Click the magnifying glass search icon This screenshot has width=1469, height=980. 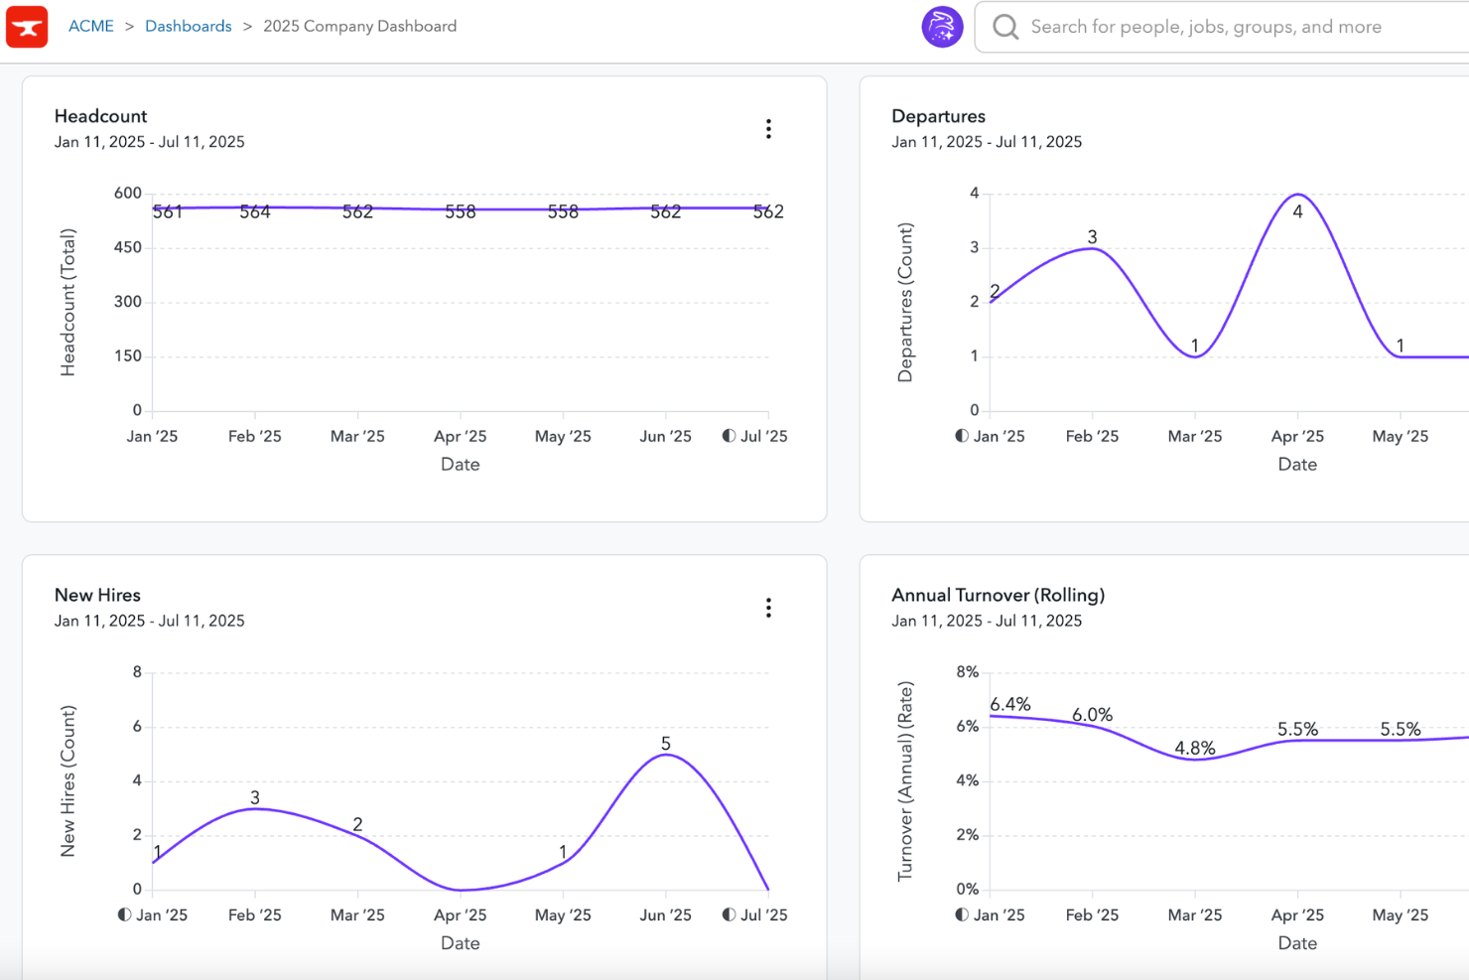coord(1005,27)
